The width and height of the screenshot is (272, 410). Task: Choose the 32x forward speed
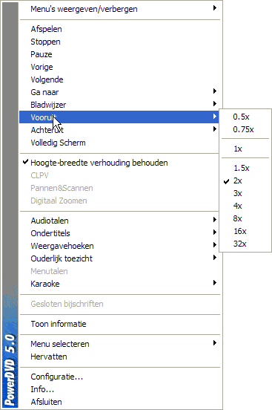(x=245, y=244)
